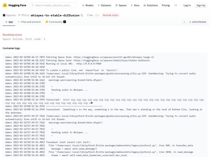Go to the Pricing page
The height and width of the screenshot is (157, 210).
coord(166,5)
